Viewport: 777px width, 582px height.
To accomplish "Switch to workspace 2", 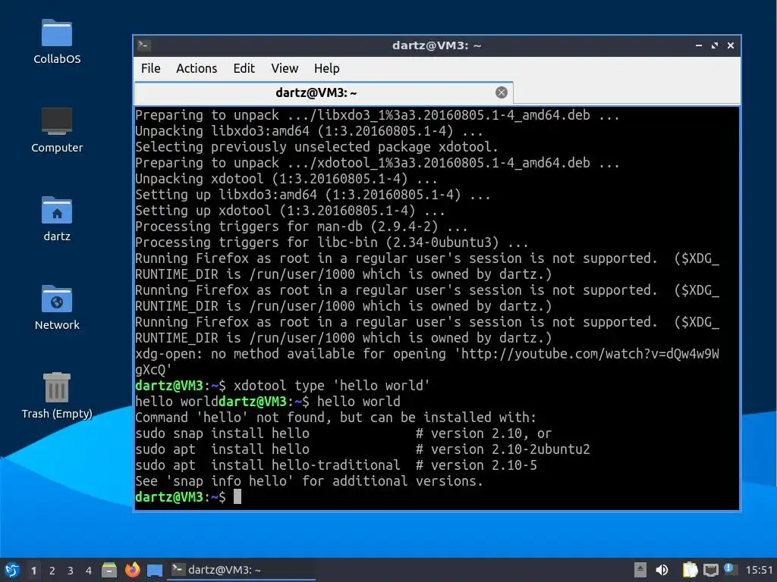I will pyautogui.click(x=52, y=571).
